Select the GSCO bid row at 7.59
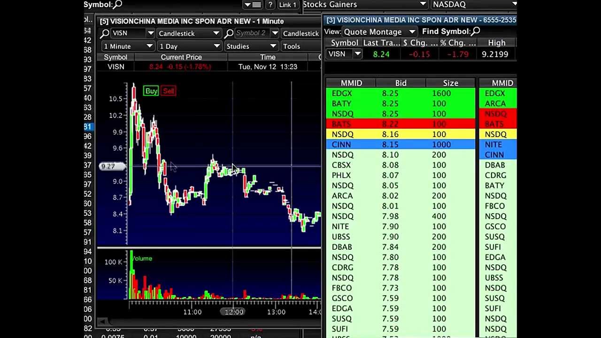 coord(401,299)
